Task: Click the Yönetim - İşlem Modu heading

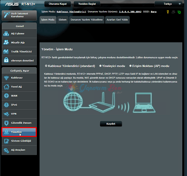Action: click(57, 49)
